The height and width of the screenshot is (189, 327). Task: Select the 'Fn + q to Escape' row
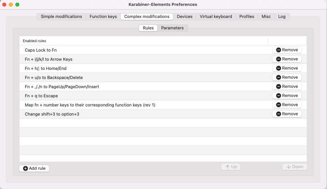coord(163,96)
